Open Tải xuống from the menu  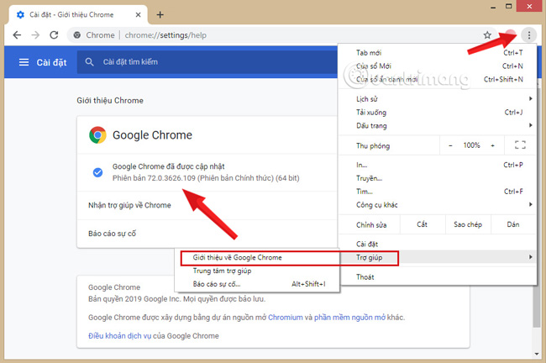438,112
